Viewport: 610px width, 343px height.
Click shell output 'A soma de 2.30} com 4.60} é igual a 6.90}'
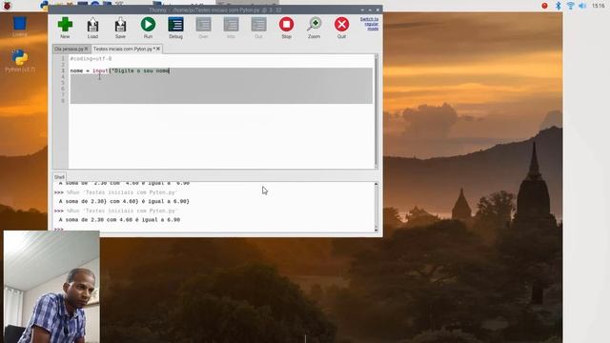point(124,201)
